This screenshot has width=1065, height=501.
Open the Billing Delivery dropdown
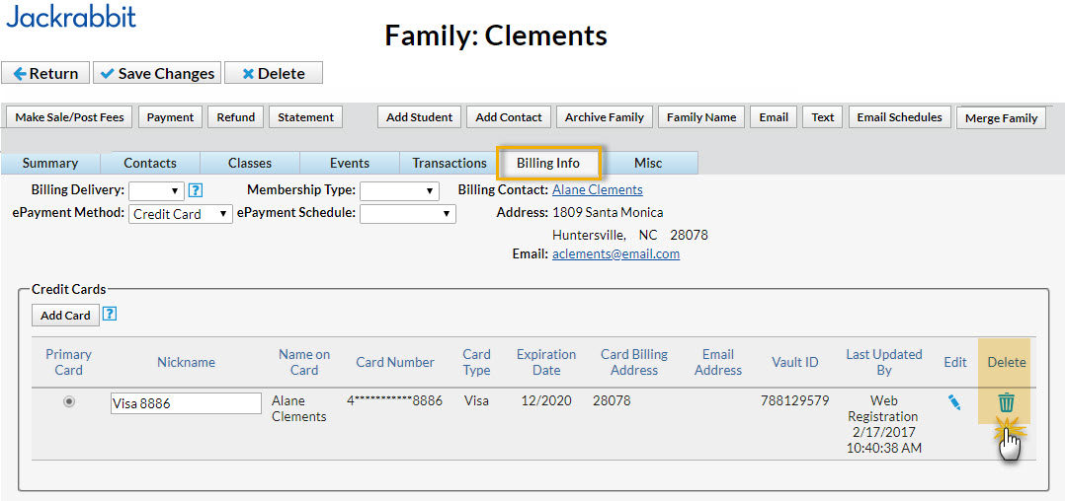[156, 190]
